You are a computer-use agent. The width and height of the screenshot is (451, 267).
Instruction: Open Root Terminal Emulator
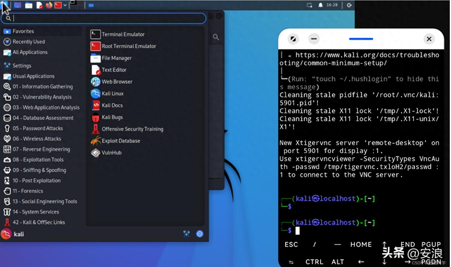[x=128, y=46]
